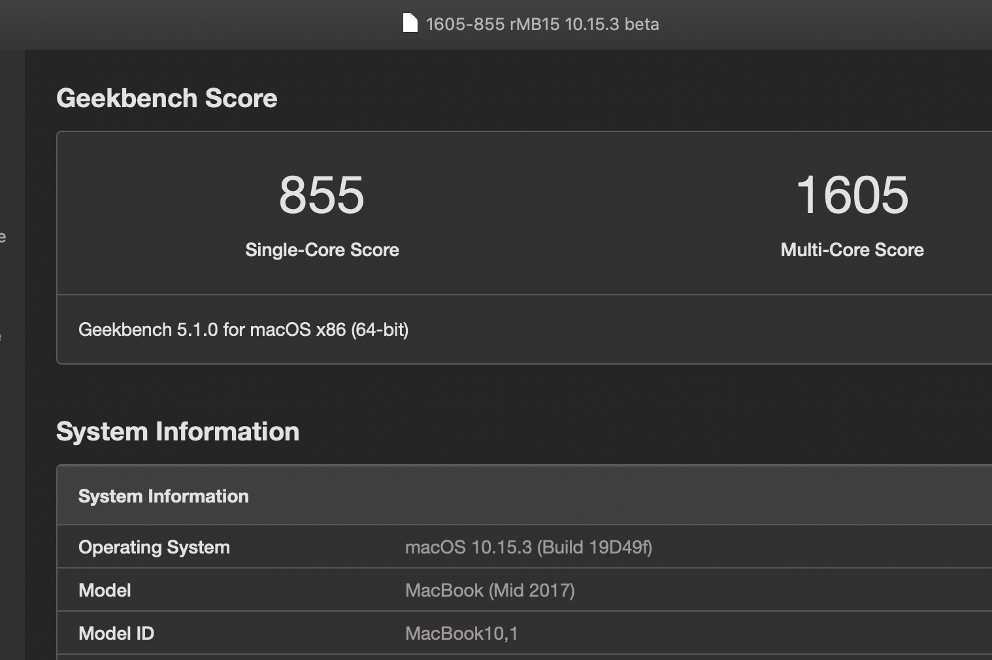Click the 'MacBook10,1' value
Screen dimensions: 992x660
coord(461,633)
